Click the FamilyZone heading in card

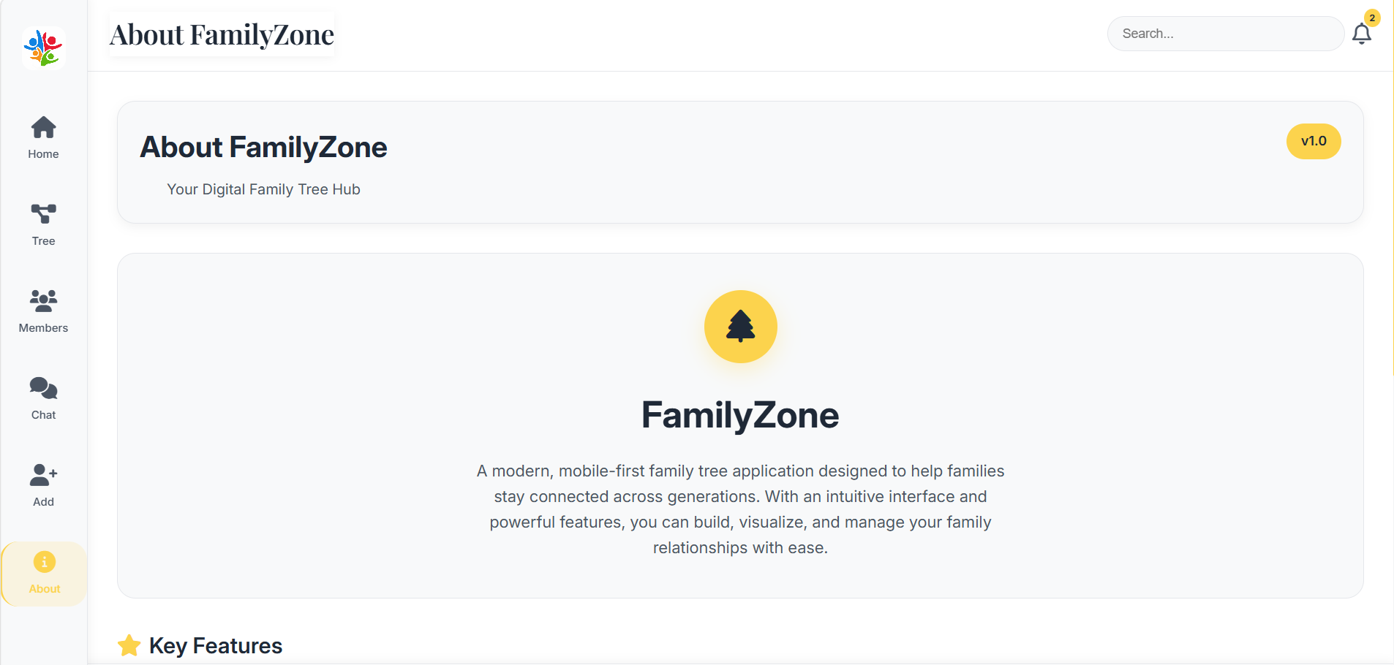pyautogui.click(x=740, y=415)
